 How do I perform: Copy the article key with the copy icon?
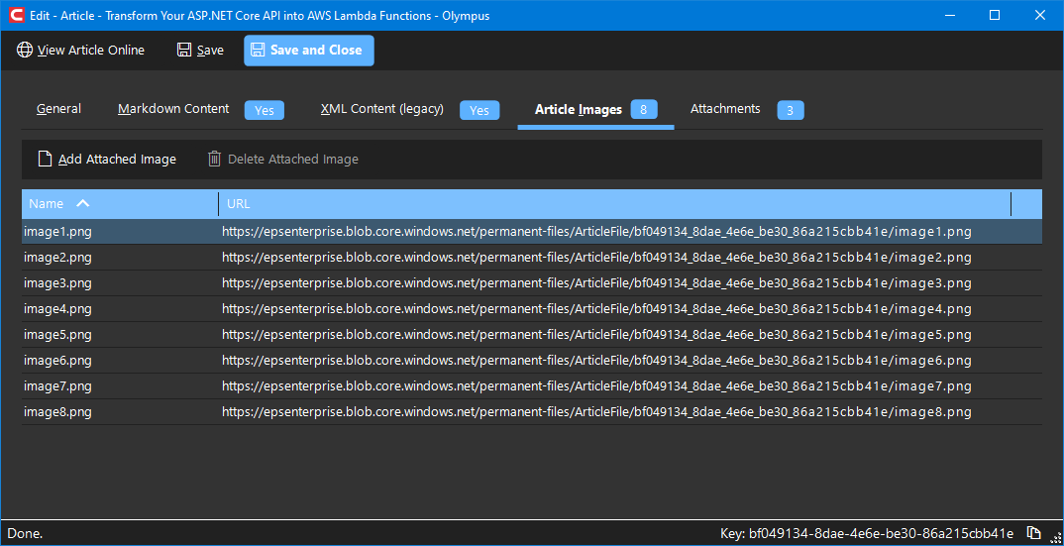pyautogui.click(x=1033, y=532)
